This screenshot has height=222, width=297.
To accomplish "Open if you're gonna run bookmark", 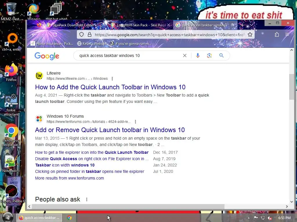I will (131, 44).
